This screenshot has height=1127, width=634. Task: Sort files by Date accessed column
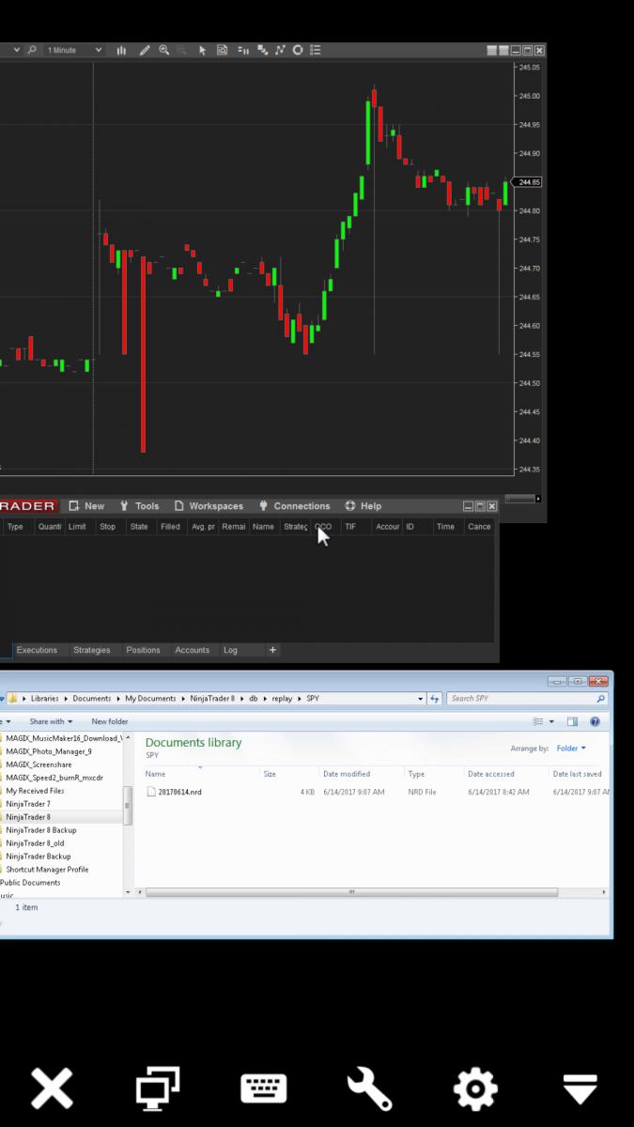click(491, 774)
